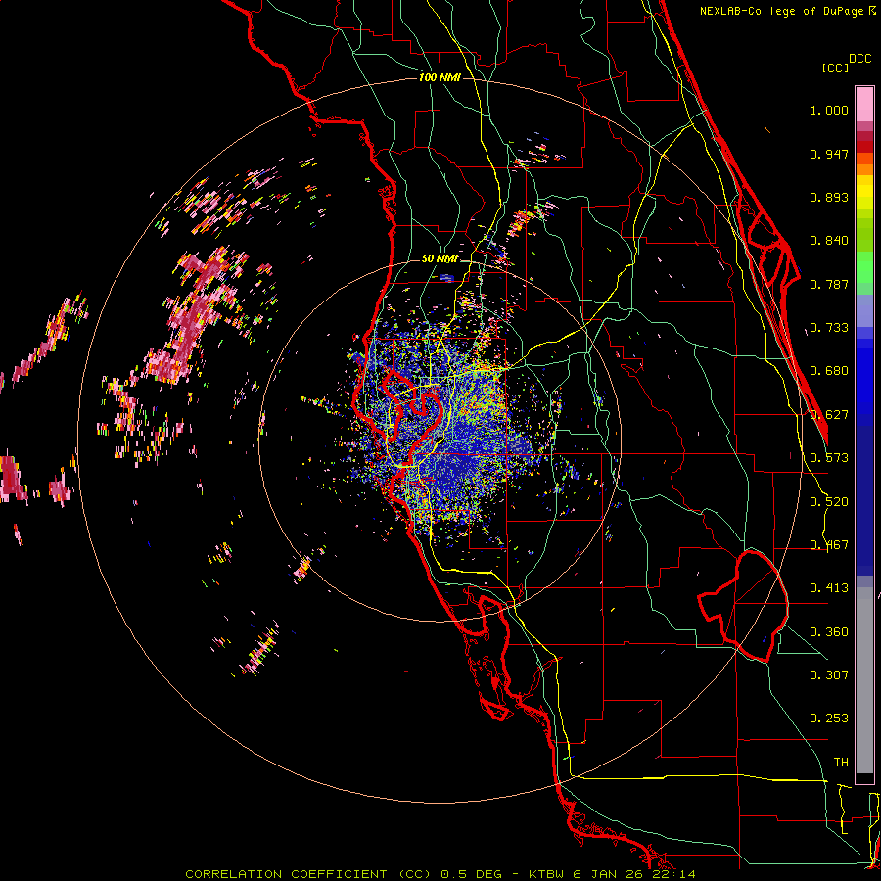Screen dimensions: 881x881
Task: Click the 0.733 scale value
Action: point(829,328)
